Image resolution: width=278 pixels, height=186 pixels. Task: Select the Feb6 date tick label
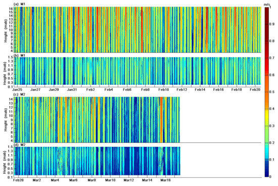[x=127, y=90]
